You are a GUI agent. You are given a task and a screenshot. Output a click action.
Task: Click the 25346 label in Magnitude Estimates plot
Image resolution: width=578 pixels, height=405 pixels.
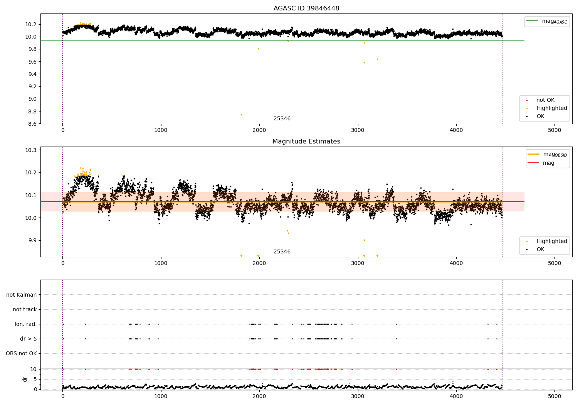(282, 252)
